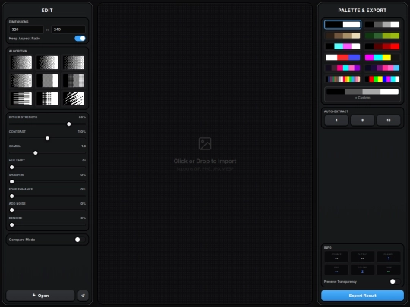Click the Hue Shift slider handle

[11, 167]
